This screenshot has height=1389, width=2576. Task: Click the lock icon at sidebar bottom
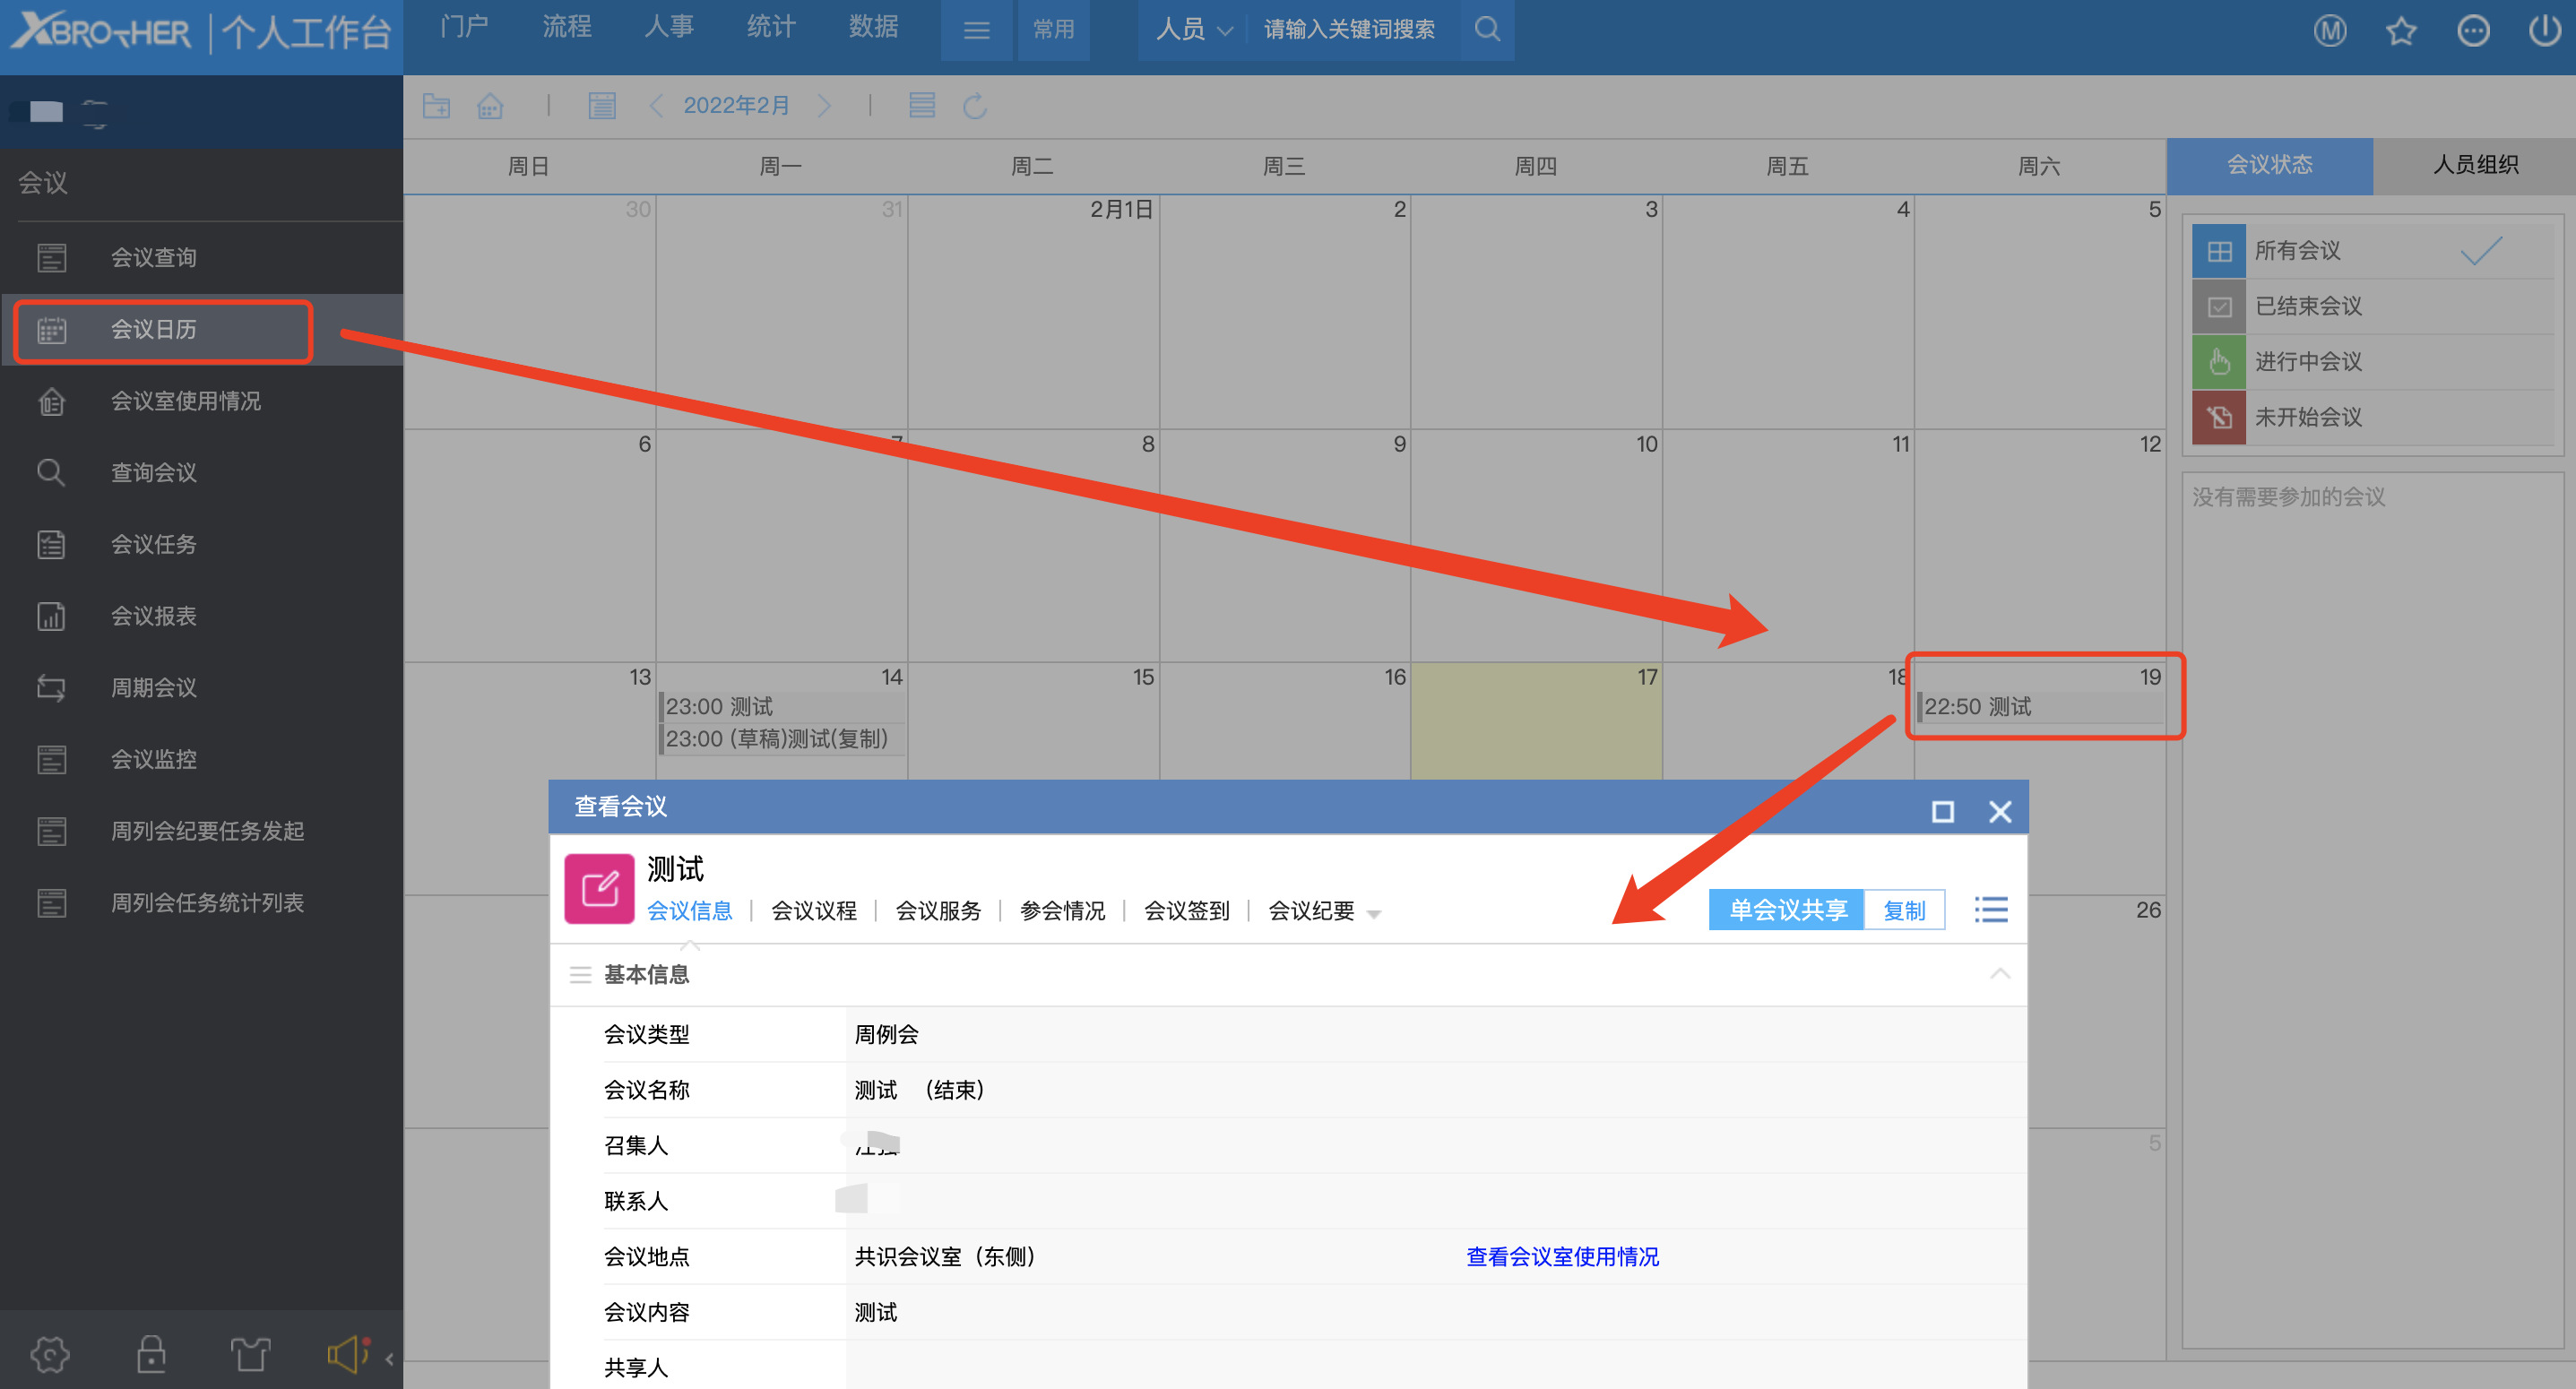[151, 1354]
